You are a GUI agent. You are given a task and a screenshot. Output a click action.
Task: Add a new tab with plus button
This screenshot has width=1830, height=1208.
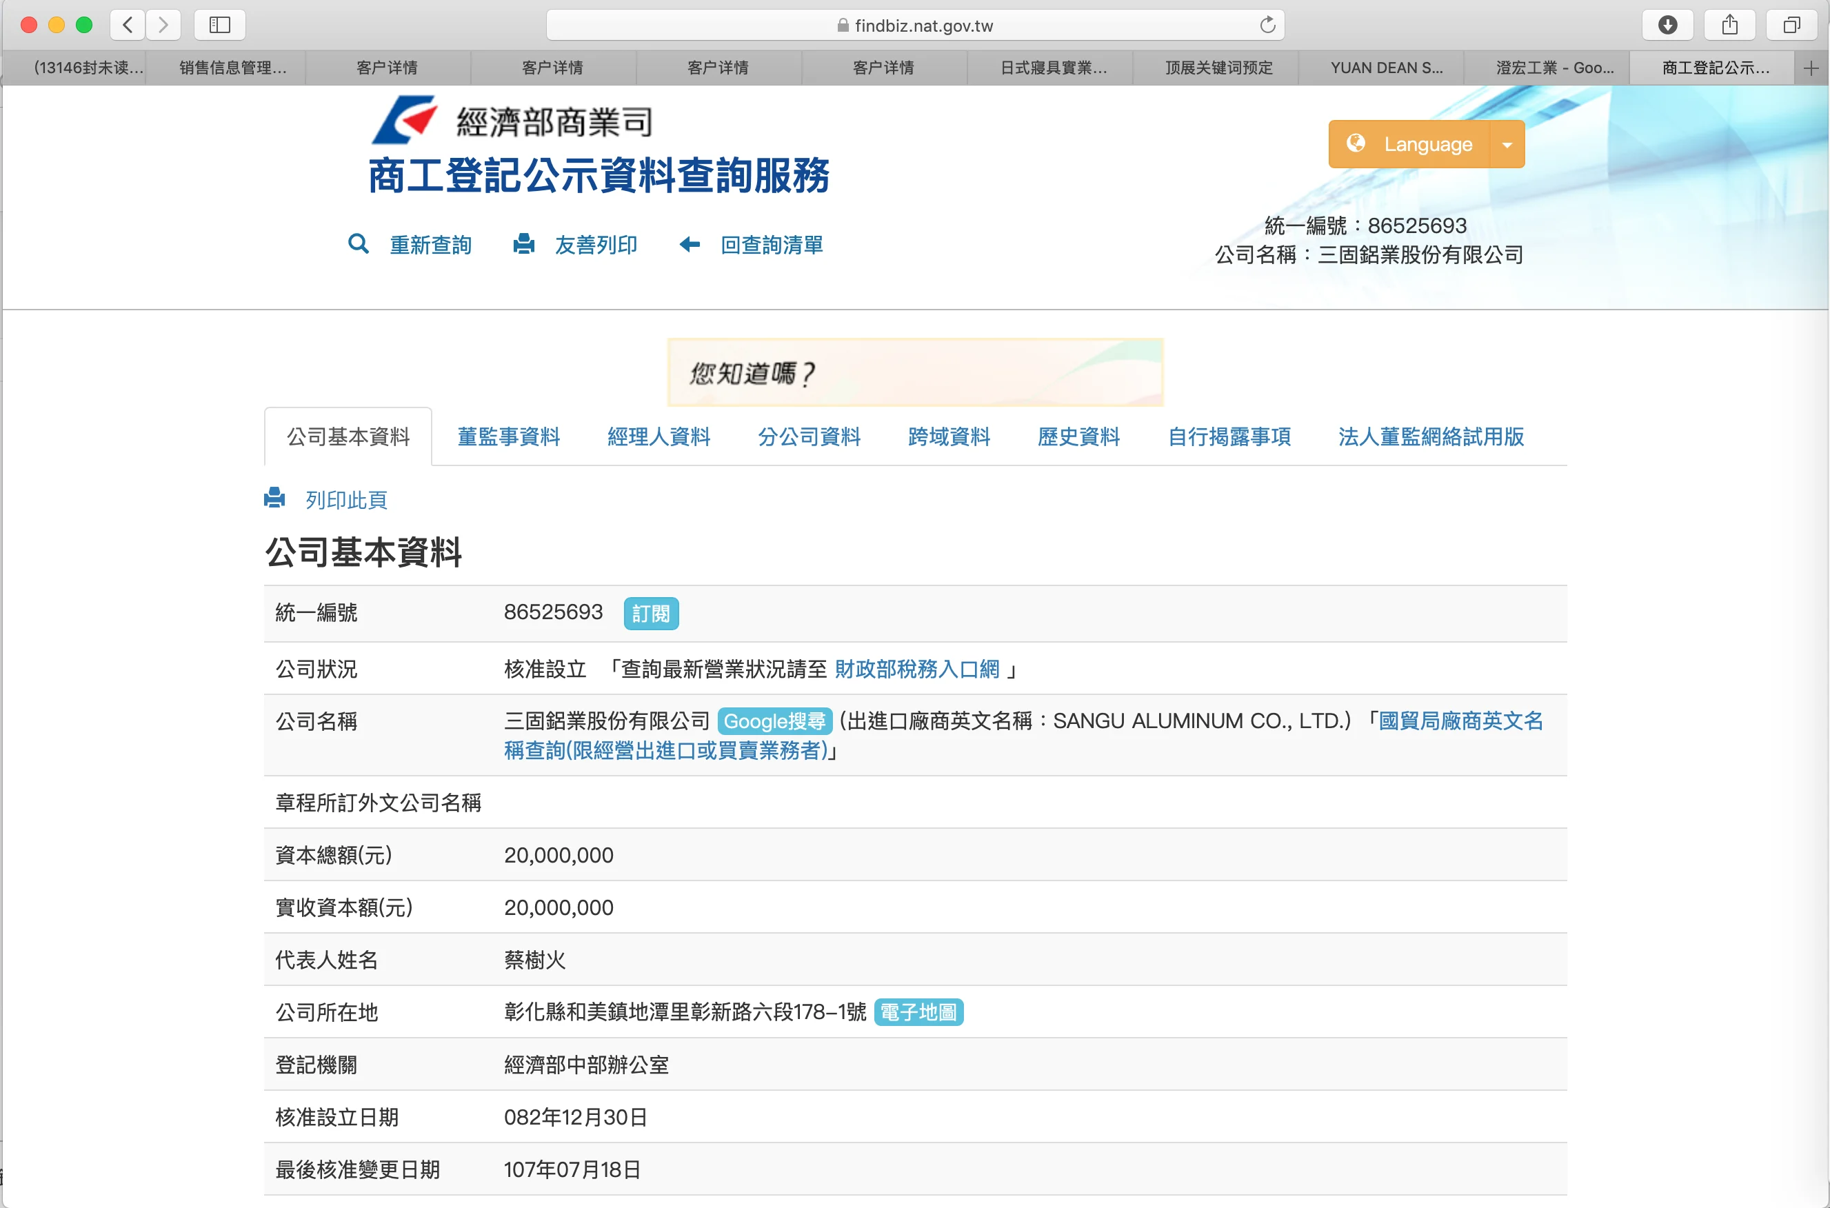(1811, 68)
